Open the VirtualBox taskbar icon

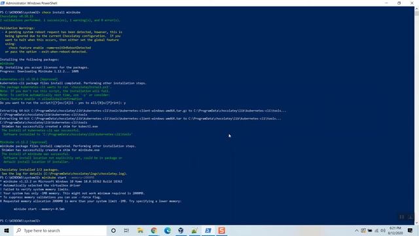coord(181,230)
